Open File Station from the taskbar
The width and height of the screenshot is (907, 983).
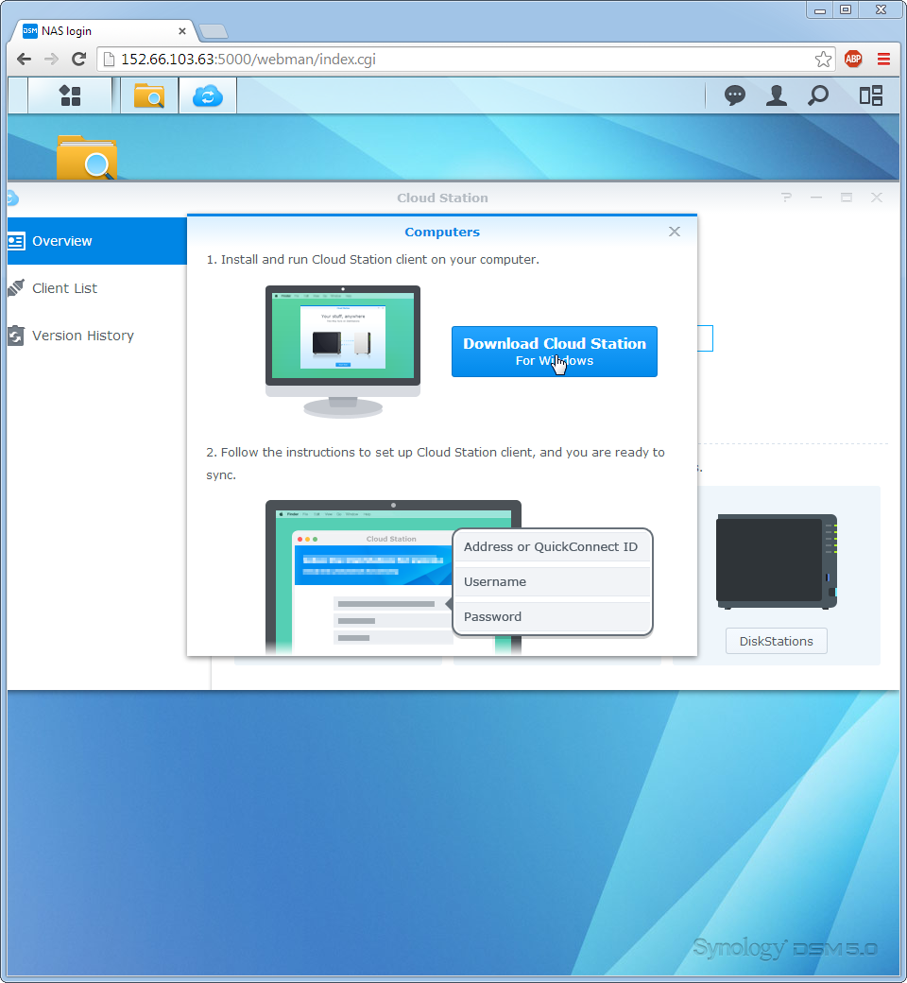pyautogui.click(x=149, y=95)
